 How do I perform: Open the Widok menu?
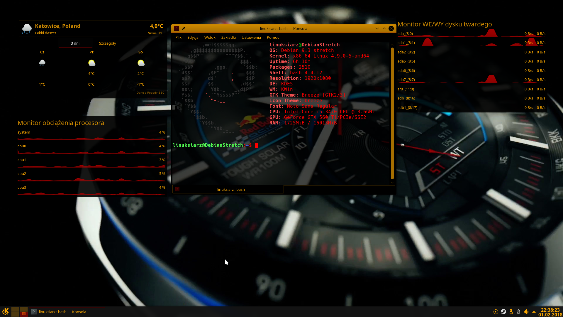click(x=210, y=37)
